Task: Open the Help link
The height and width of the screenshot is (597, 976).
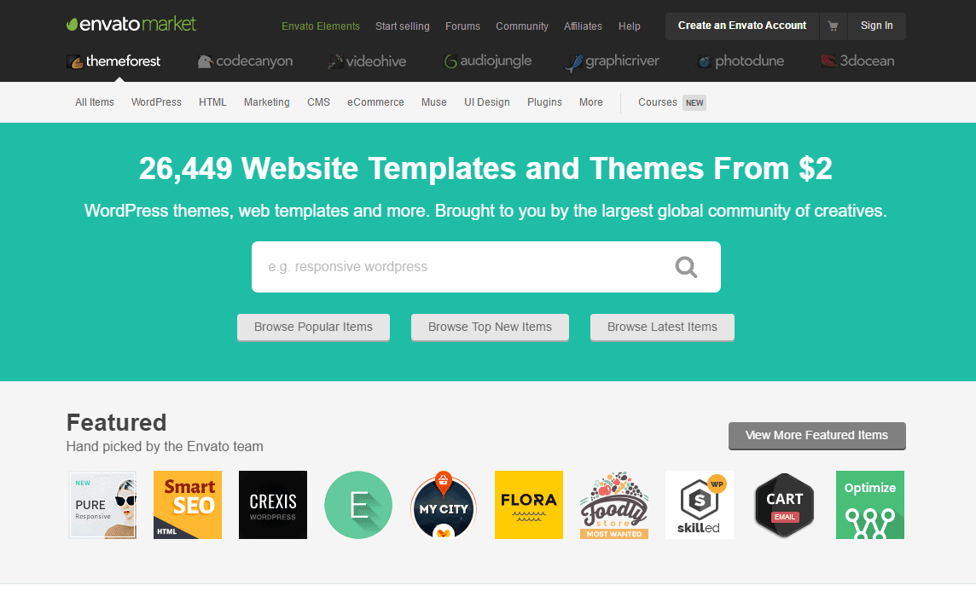Action: click(630, 26)
